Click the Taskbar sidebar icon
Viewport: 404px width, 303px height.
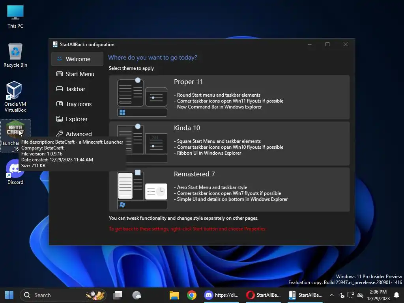[x=60, y=89]
